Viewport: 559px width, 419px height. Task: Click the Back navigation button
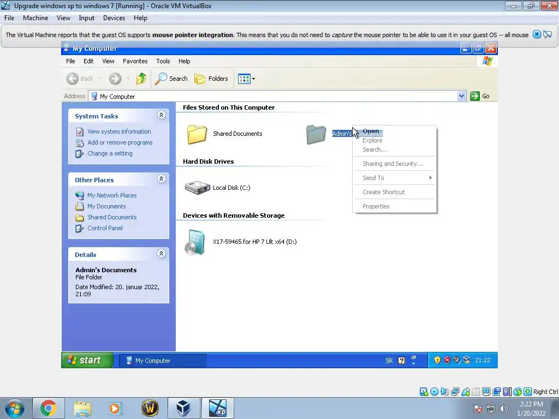80,79
